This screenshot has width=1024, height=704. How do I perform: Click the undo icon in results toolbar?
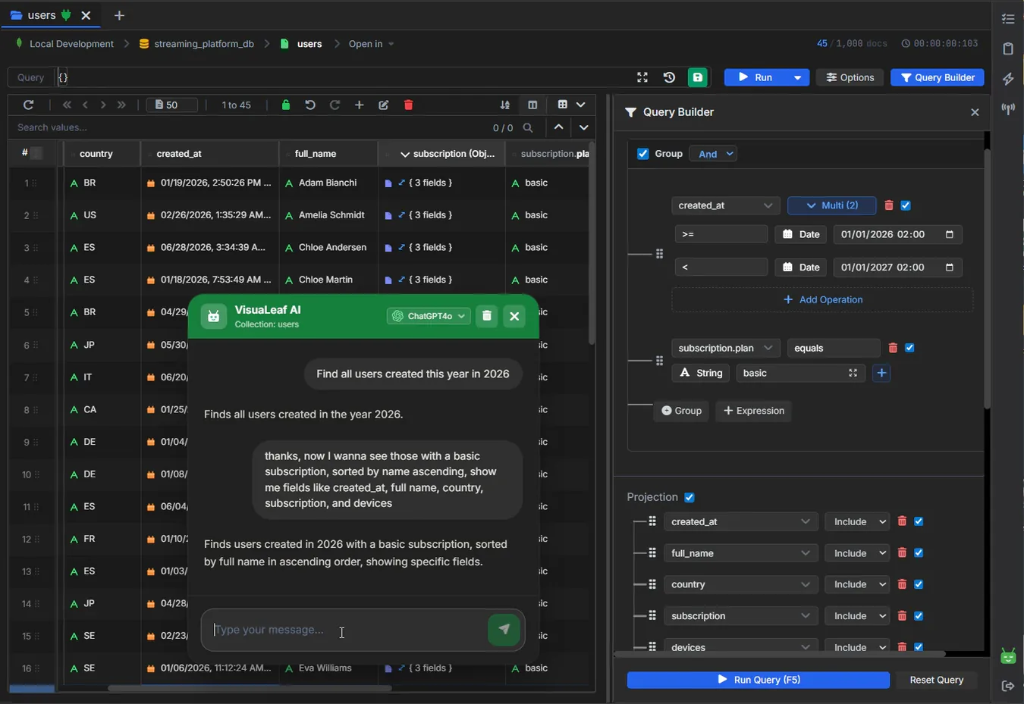(310, 105)
